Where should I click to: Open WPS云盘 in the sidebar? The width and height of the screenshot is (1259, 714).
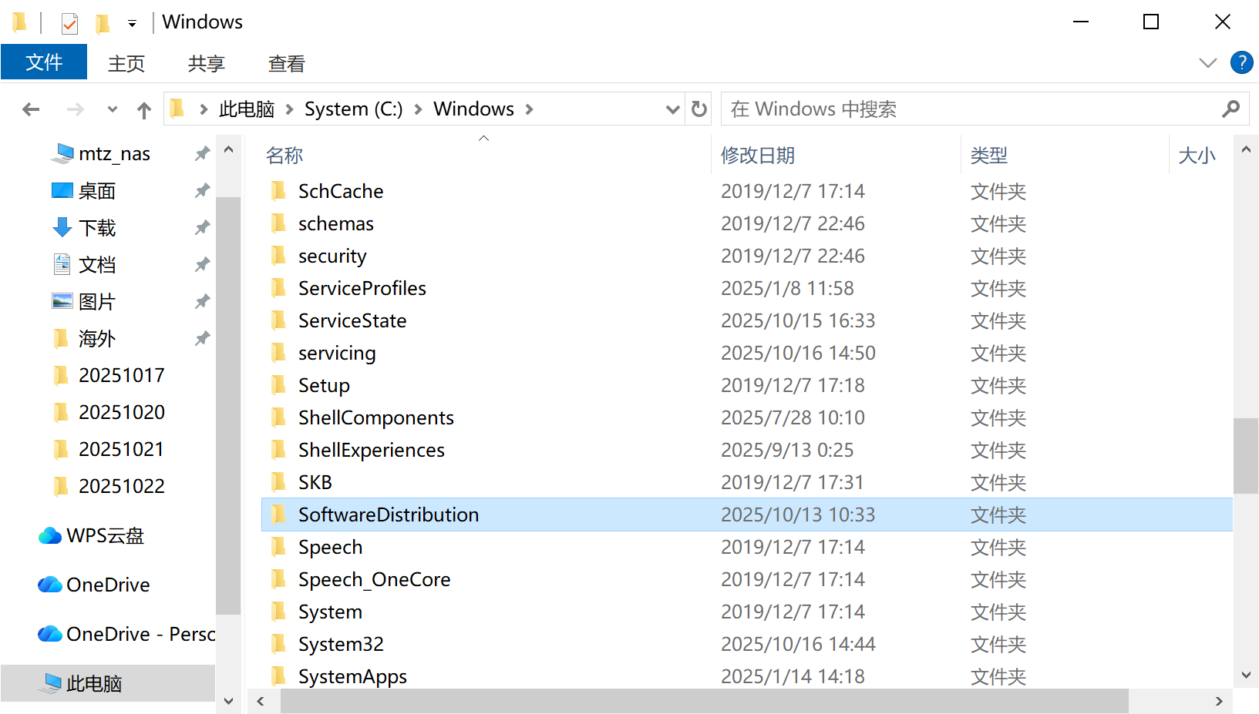(105, 535)
